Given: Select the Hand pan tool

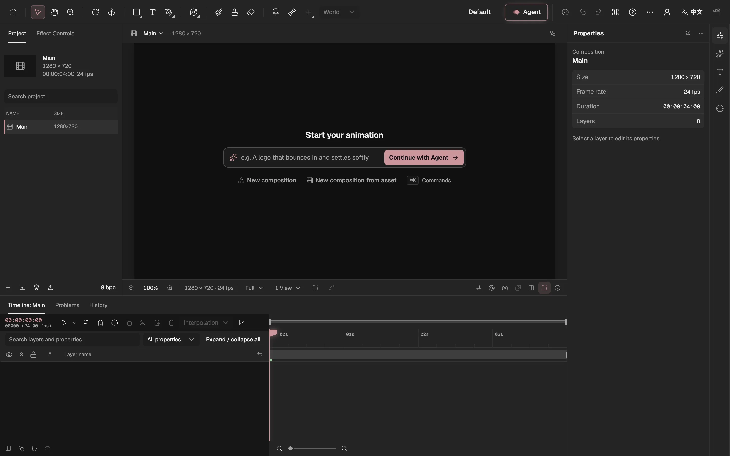Looking at the screenshot, I should 54,12.
